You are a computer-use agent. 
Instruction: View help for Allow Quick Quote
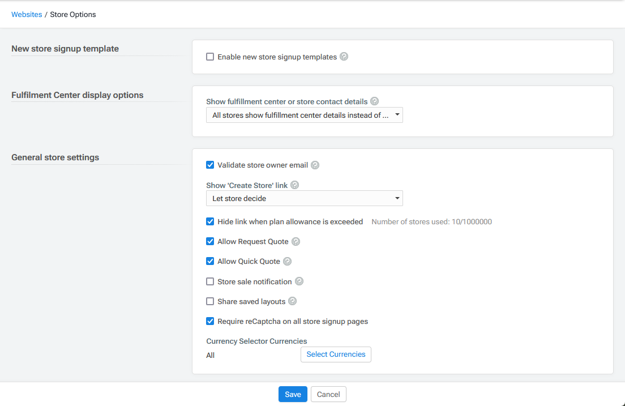click(287, 261)
